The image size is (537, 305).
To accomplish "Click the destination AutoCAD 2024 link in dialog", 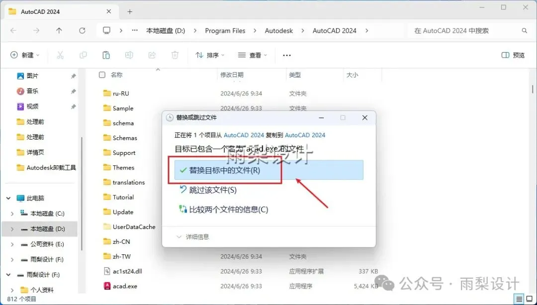I will pyautogui.click(x=305, y=135).
